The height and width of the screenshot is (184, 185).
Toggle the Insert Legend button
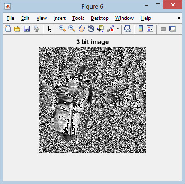pyautogui.click(x=150, y=29)
